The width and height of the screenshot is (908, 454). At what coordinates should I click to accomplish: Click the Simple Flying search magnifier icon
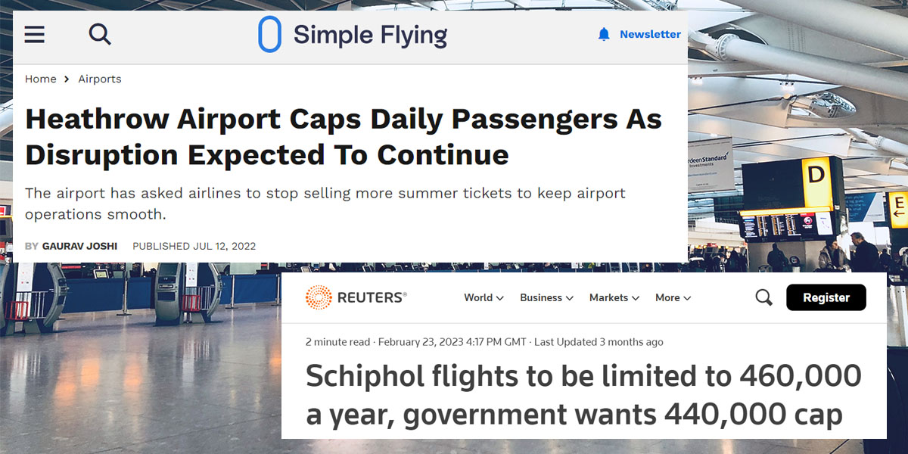tap(99, 34)
